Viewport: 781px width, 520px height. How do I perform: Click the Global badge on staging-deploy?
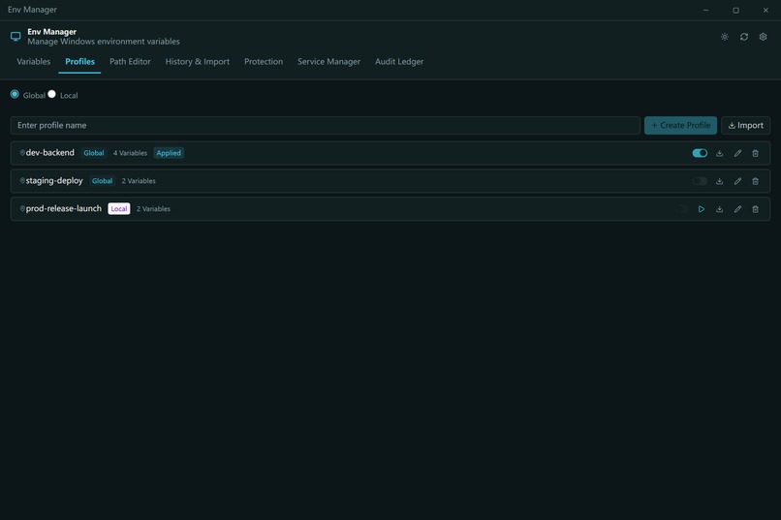[102, 181]
